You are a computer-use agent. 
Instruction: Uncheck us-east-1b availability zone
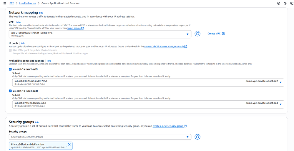10,91
